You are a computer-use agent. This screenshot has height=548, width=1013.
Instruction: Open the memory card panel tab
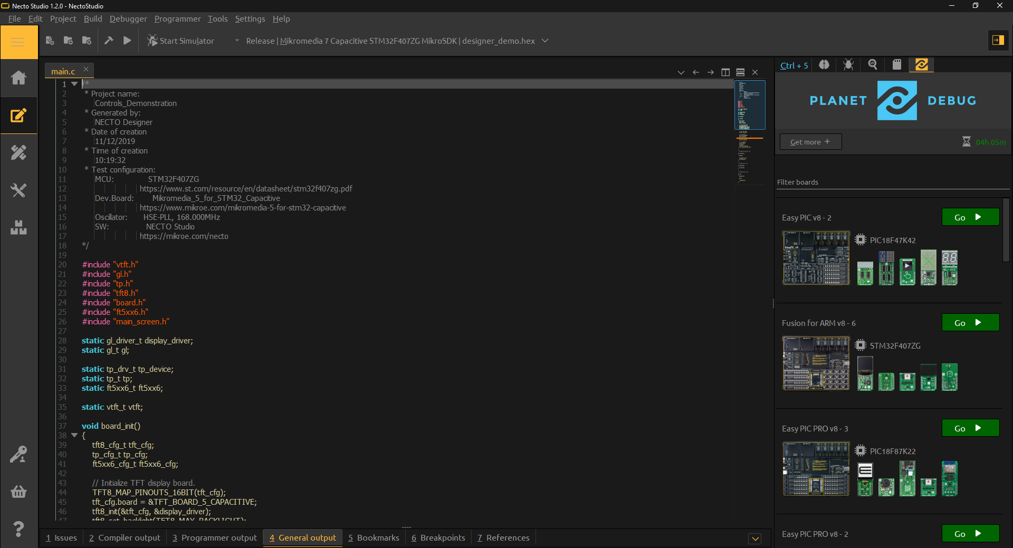pyautogui.click(x=897, y=65)
